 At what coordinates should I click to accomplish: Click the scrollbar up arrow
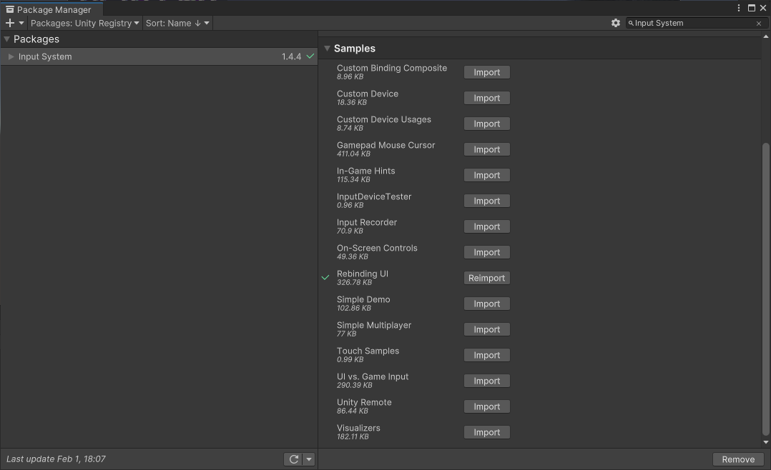[x=765, y=36]
